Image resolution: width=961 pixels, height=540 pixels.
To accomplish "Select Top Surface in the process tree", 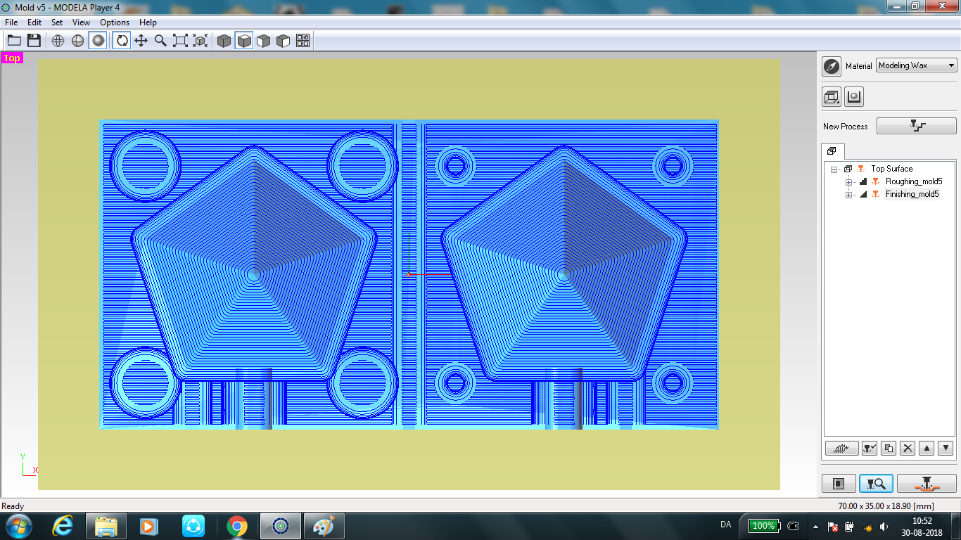I will (891, 169).
